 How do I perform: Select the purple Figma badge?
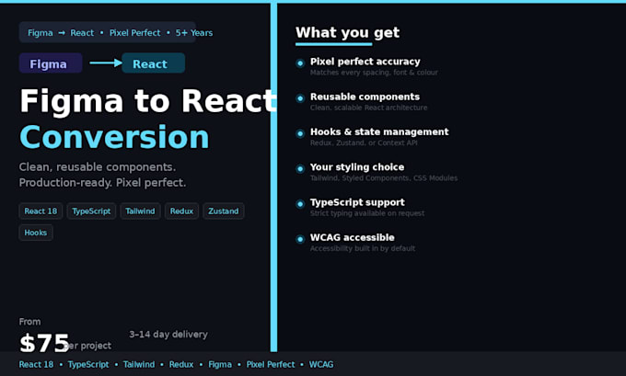[x=51, y=63]
